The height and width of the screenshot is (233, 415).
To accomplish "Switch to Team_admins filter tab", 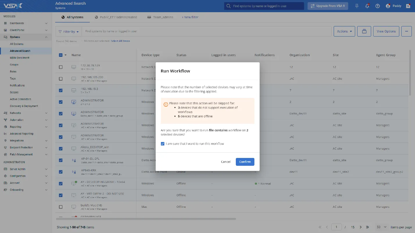I will pos(160,17).
